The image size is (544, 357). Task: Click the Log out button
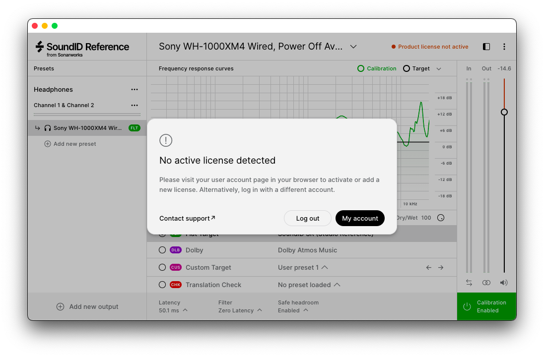307,218
